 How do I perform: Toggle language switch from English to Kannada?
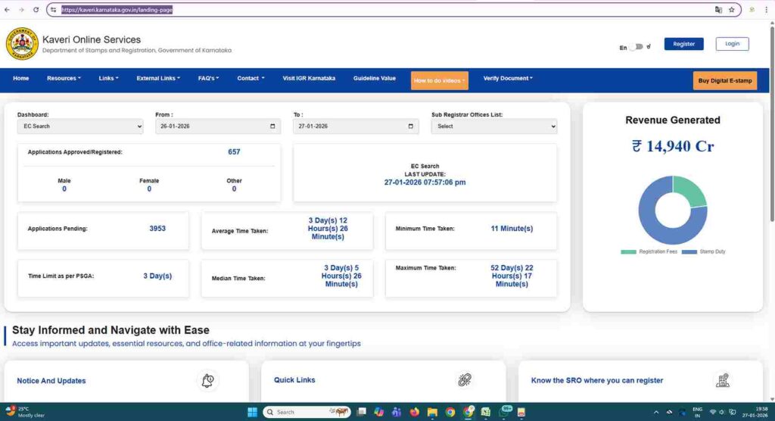[x=636, y=47]
